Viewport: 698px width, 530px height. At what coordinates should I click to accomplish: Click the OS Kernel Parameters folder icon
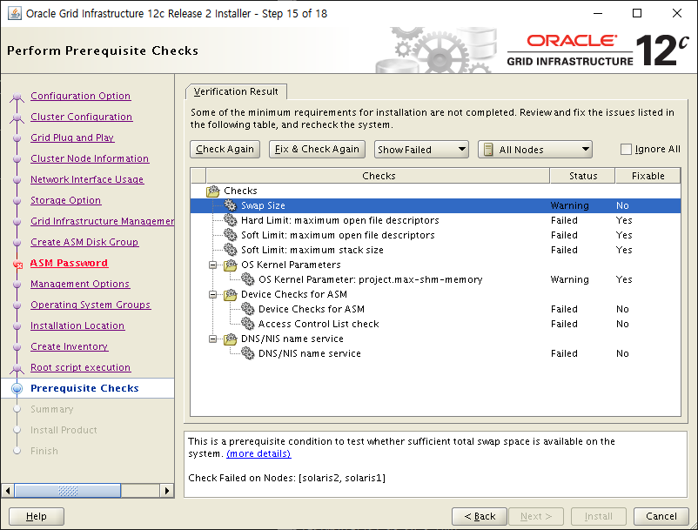[x=230, y=265]
